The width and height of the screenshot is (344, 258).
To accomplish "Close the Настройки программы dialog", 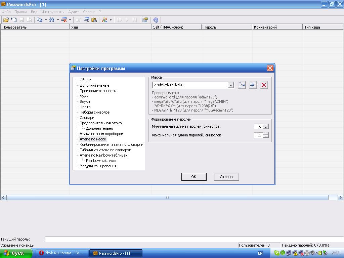I will [270, 68].
